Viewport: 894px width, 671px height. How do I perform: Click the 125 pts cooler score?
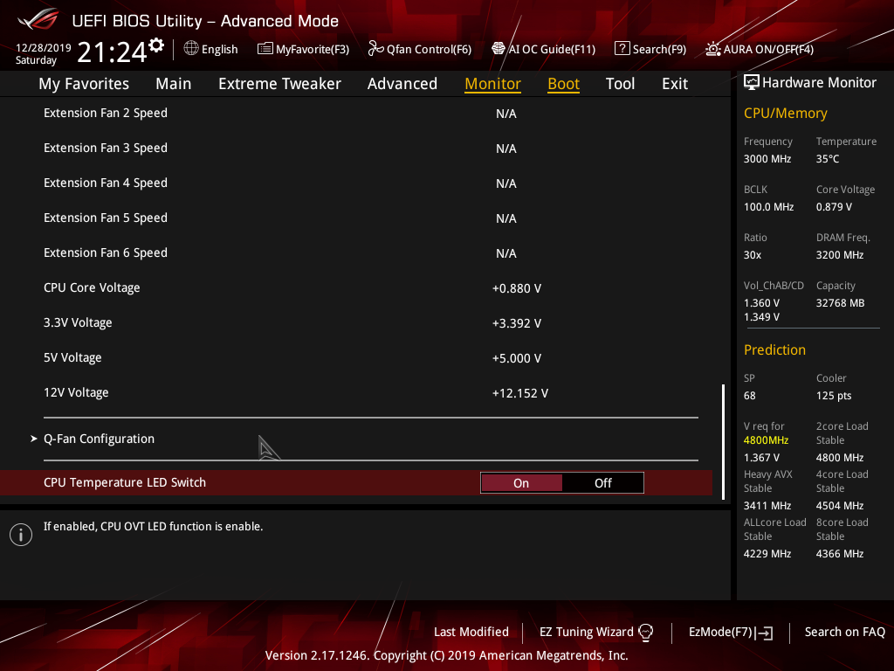click(834, 396)
